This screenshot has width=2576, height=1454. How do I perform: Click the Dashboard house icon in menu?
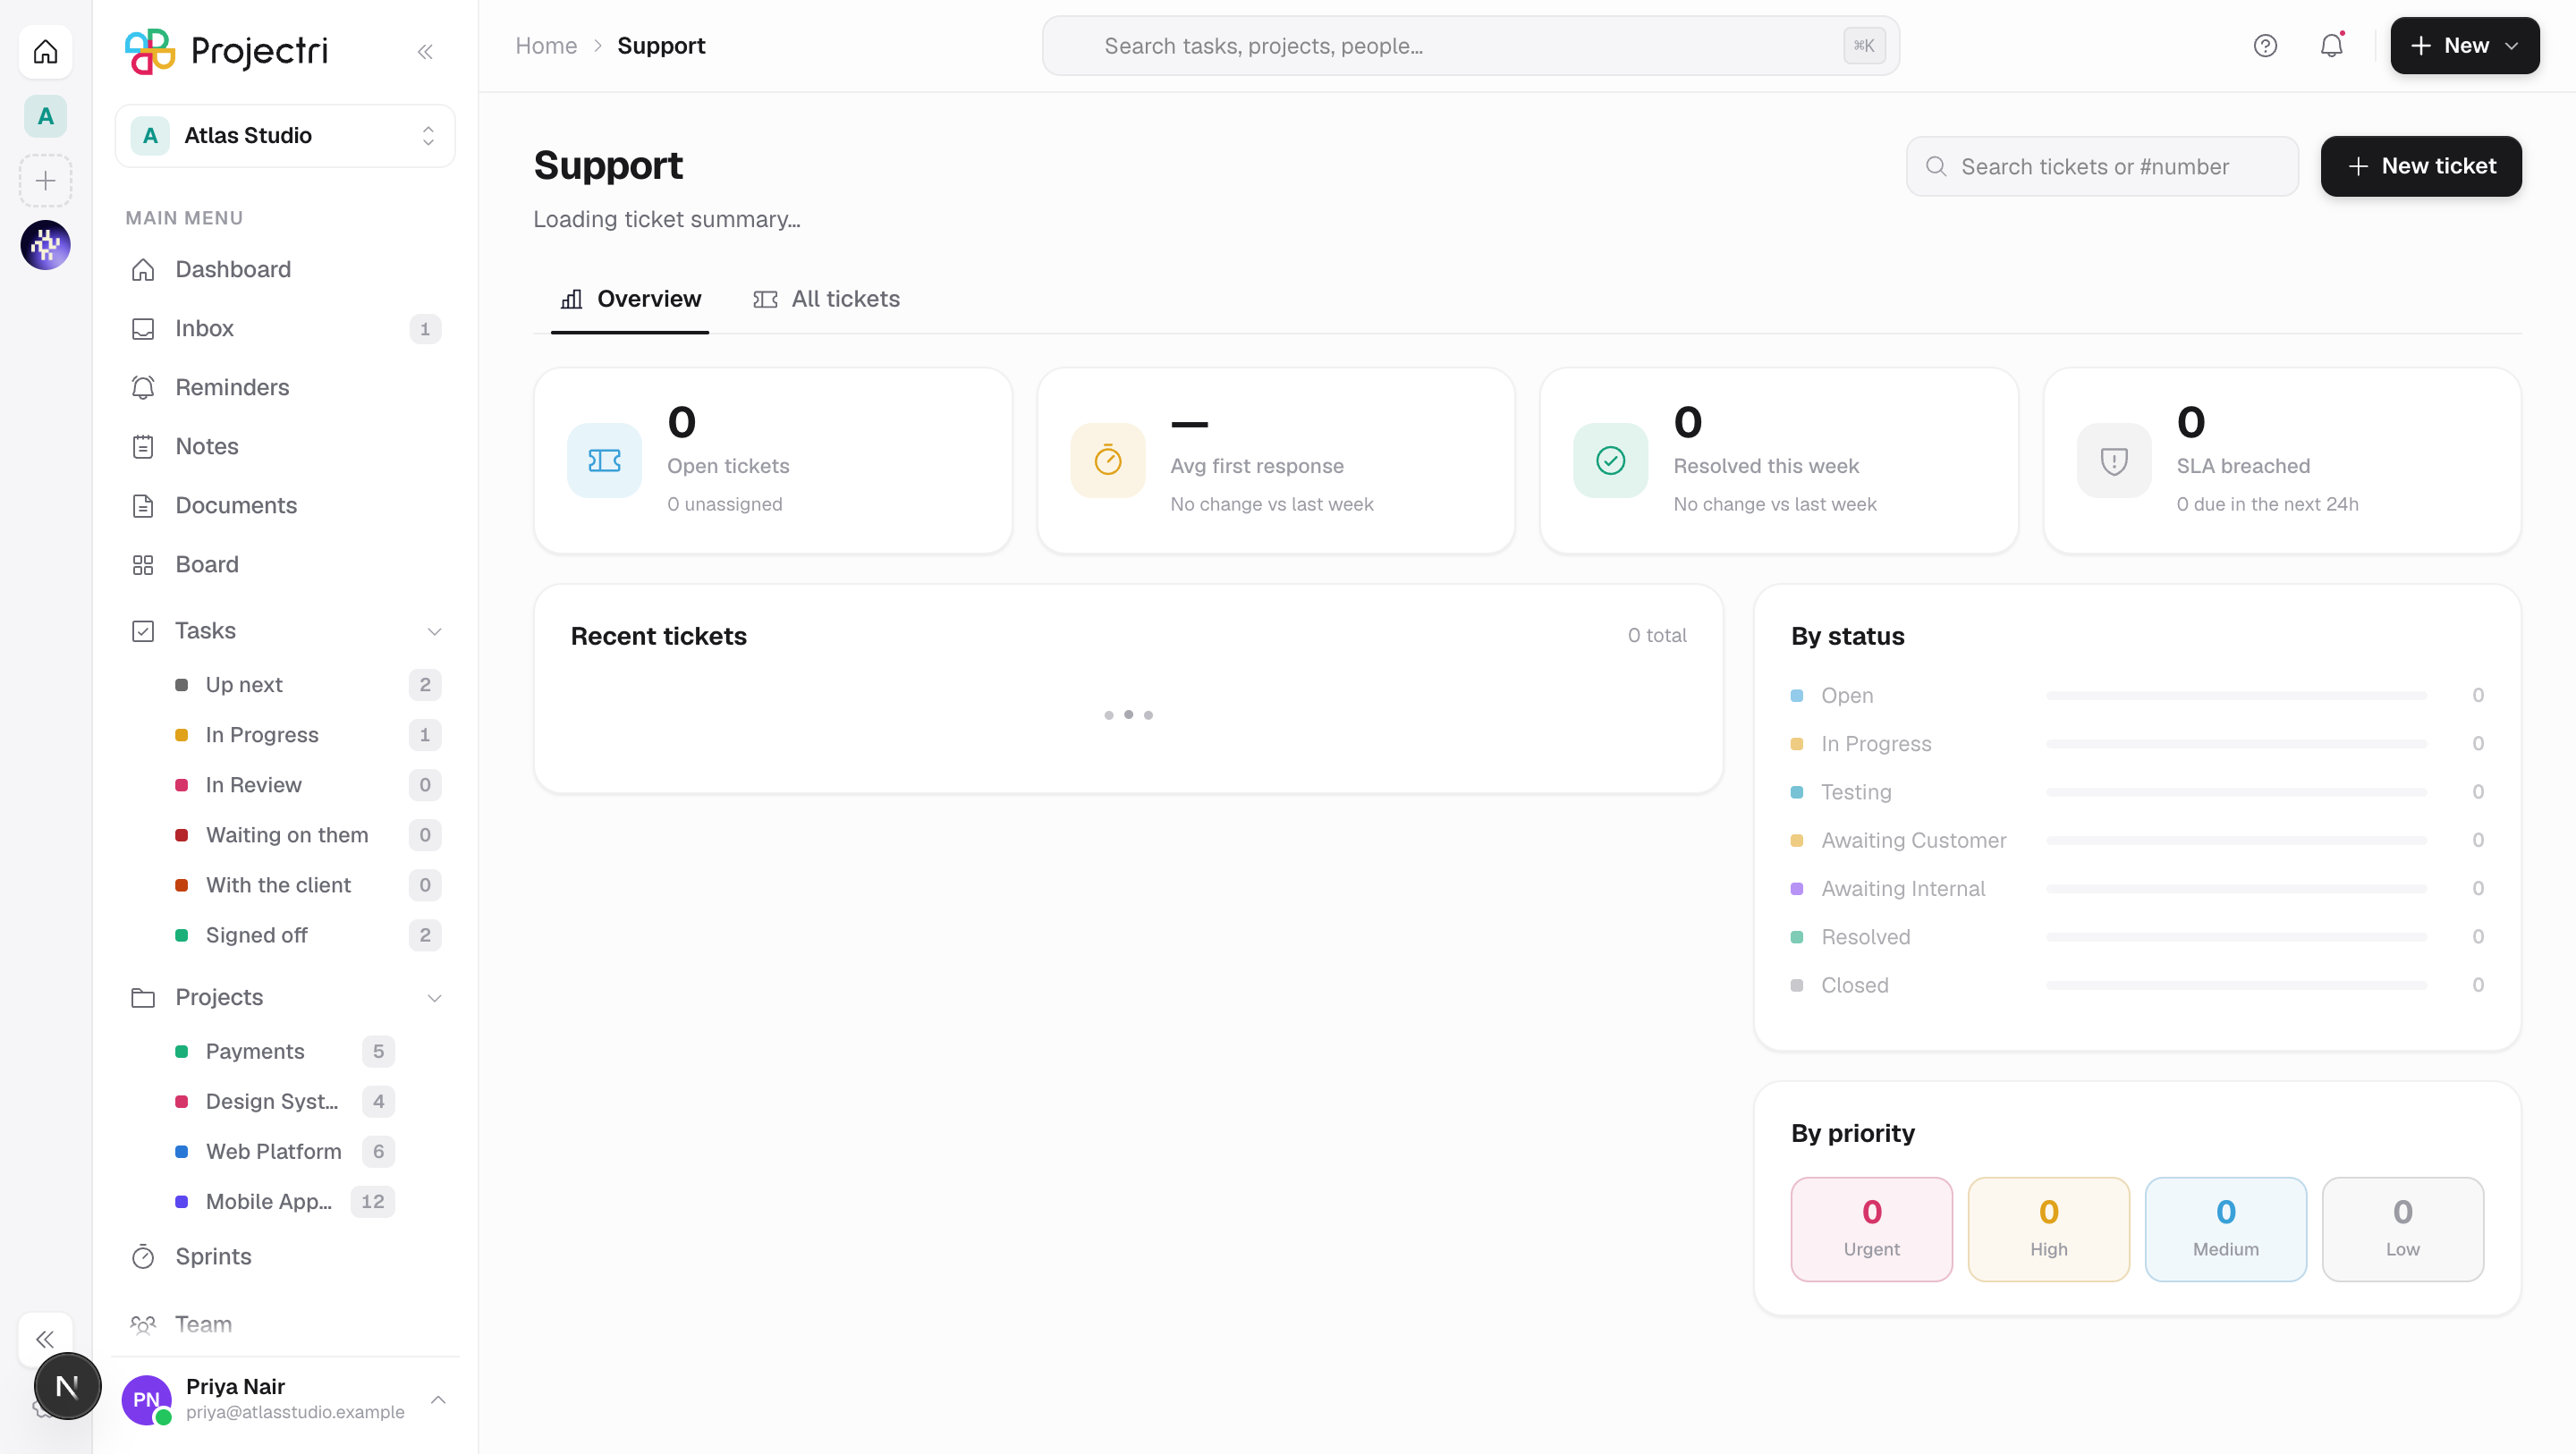(143, 269)
